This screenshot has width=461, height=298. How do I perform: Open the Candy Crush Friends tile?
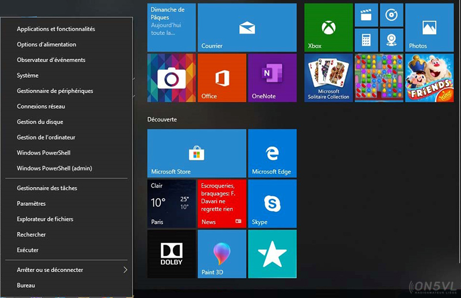tap(429, 78)
